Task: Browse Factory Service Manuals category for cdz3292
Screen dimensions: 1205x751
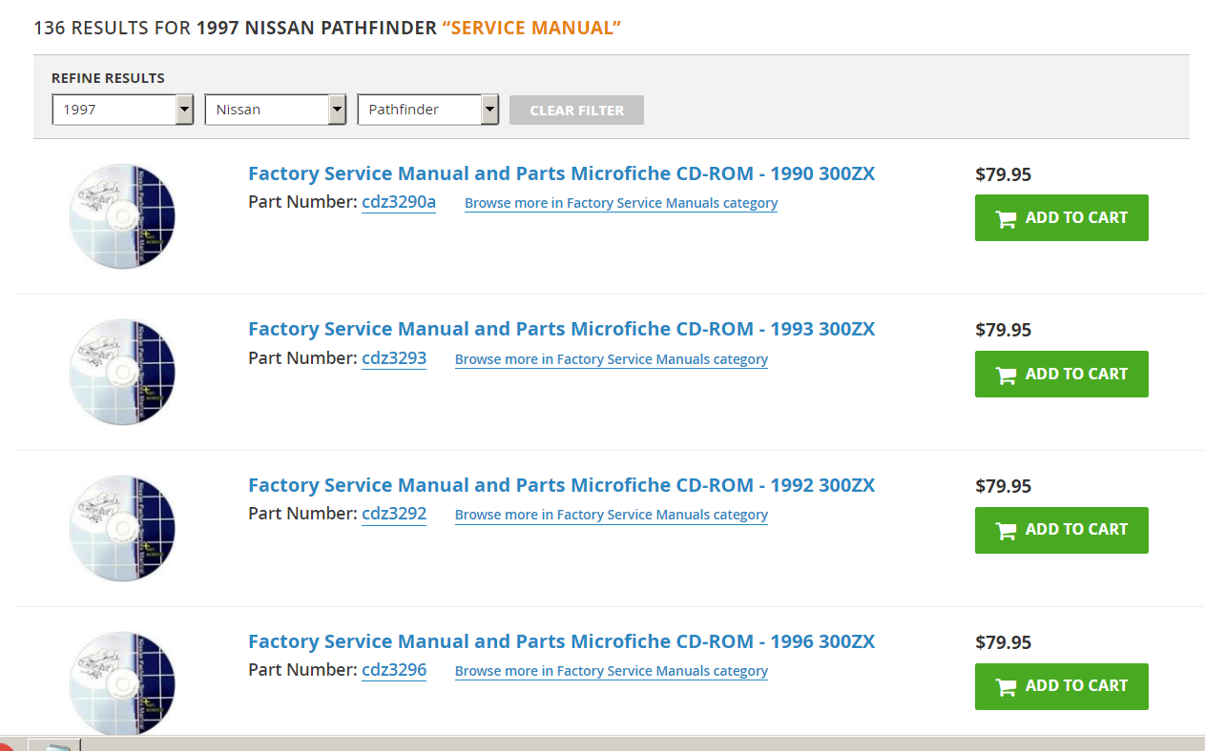Action: (x=612, y=515)
